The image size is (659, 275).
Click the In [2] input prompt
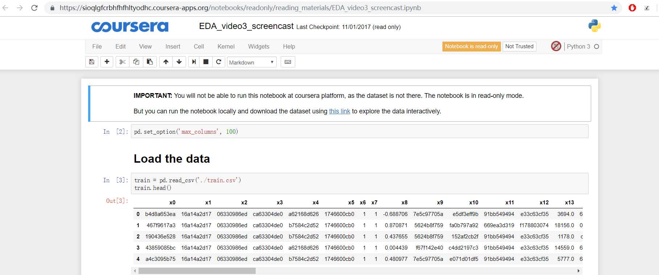click(116, 132)
